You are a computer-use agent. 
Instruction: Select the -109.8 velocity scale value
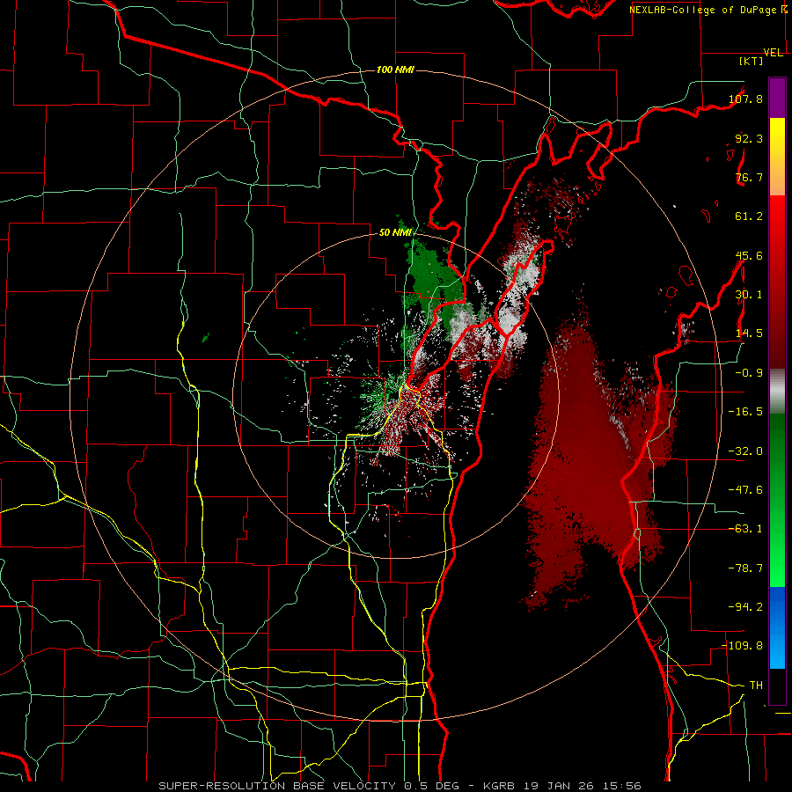[743, 646]
